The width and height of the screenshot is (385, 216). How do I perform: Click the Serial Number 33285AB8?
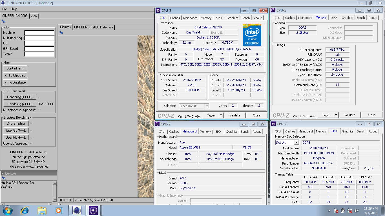coord(319,168)
